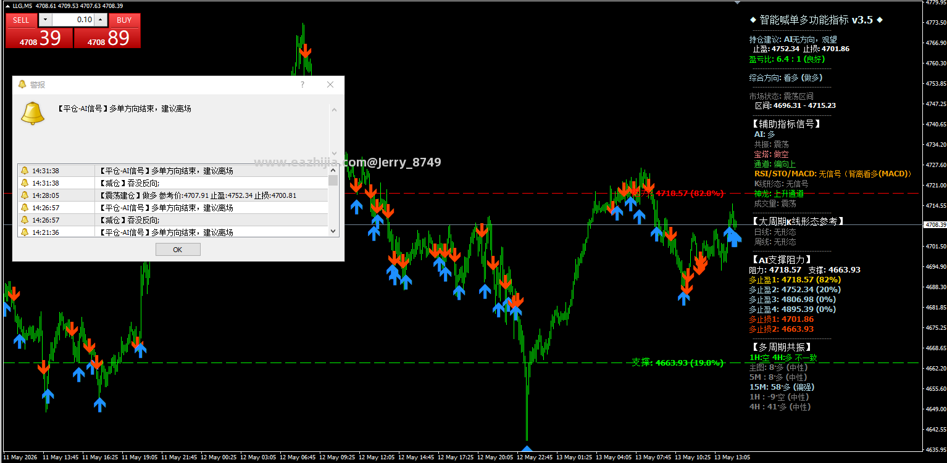Click the message box scroll down arrow
Image resolution: width=947 pixels, height=463 pixels.
coord(334,154)
